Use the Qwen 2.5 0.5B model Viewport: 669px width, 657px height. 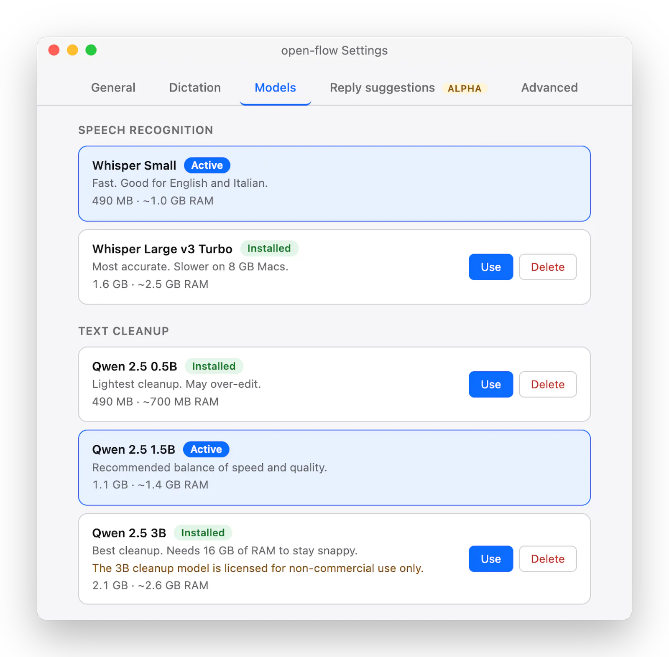coord(491,384)
